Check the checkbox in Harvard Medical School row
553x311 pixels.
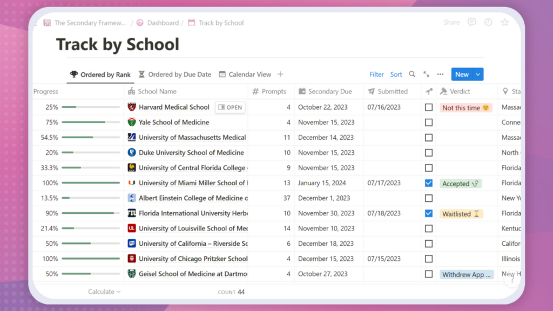[429, 107]
